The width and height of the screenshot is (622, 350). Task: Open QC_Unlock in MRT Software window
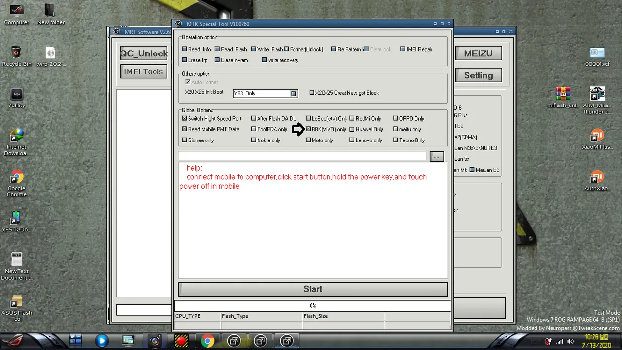(x=143, y=53)
